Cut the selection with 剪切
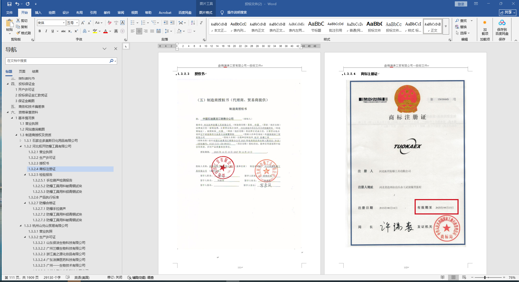 point(22,21)
